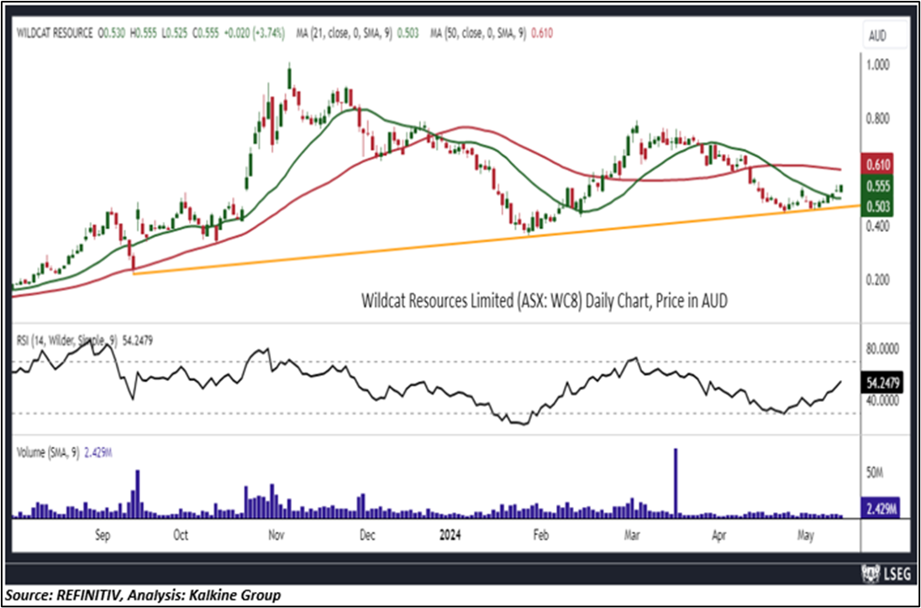Click the chart title Wildcat Resources Limited
The image size is (921, 608).
pos(544,301)
